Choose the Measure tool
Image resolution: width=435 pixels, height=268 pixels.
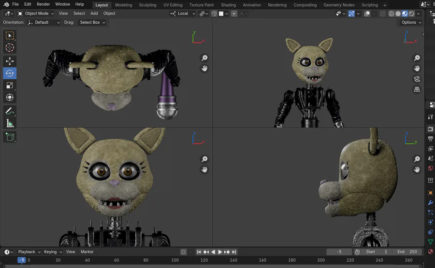10,123
